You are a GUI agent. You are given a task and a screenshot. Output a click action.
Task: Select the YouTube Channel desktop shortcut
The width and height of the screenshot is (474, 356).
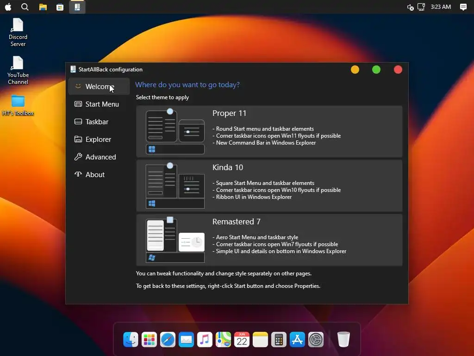tap(18, 70)
